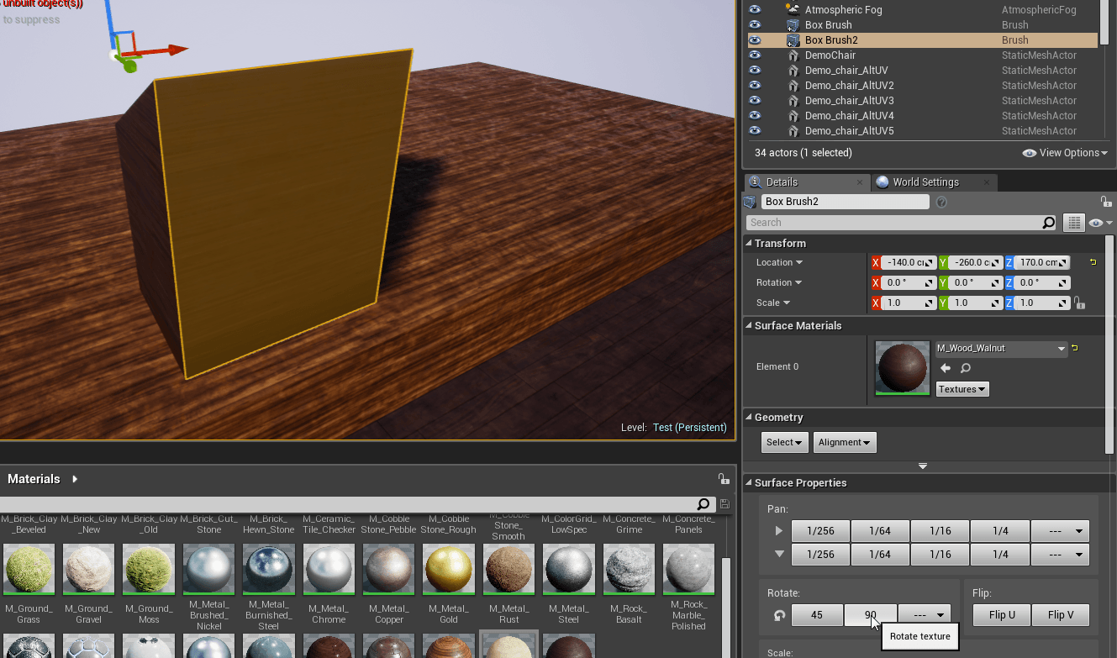Collapse the Surface Properties section
1117x658 pixels.
pos(749,483)
